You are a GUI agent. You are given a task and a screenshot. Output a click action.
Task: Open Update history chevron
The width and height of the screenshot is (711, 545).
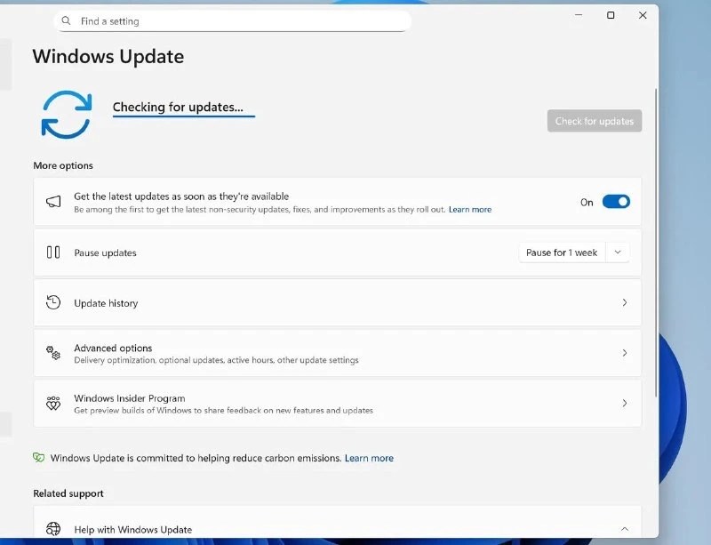point(624,302)
